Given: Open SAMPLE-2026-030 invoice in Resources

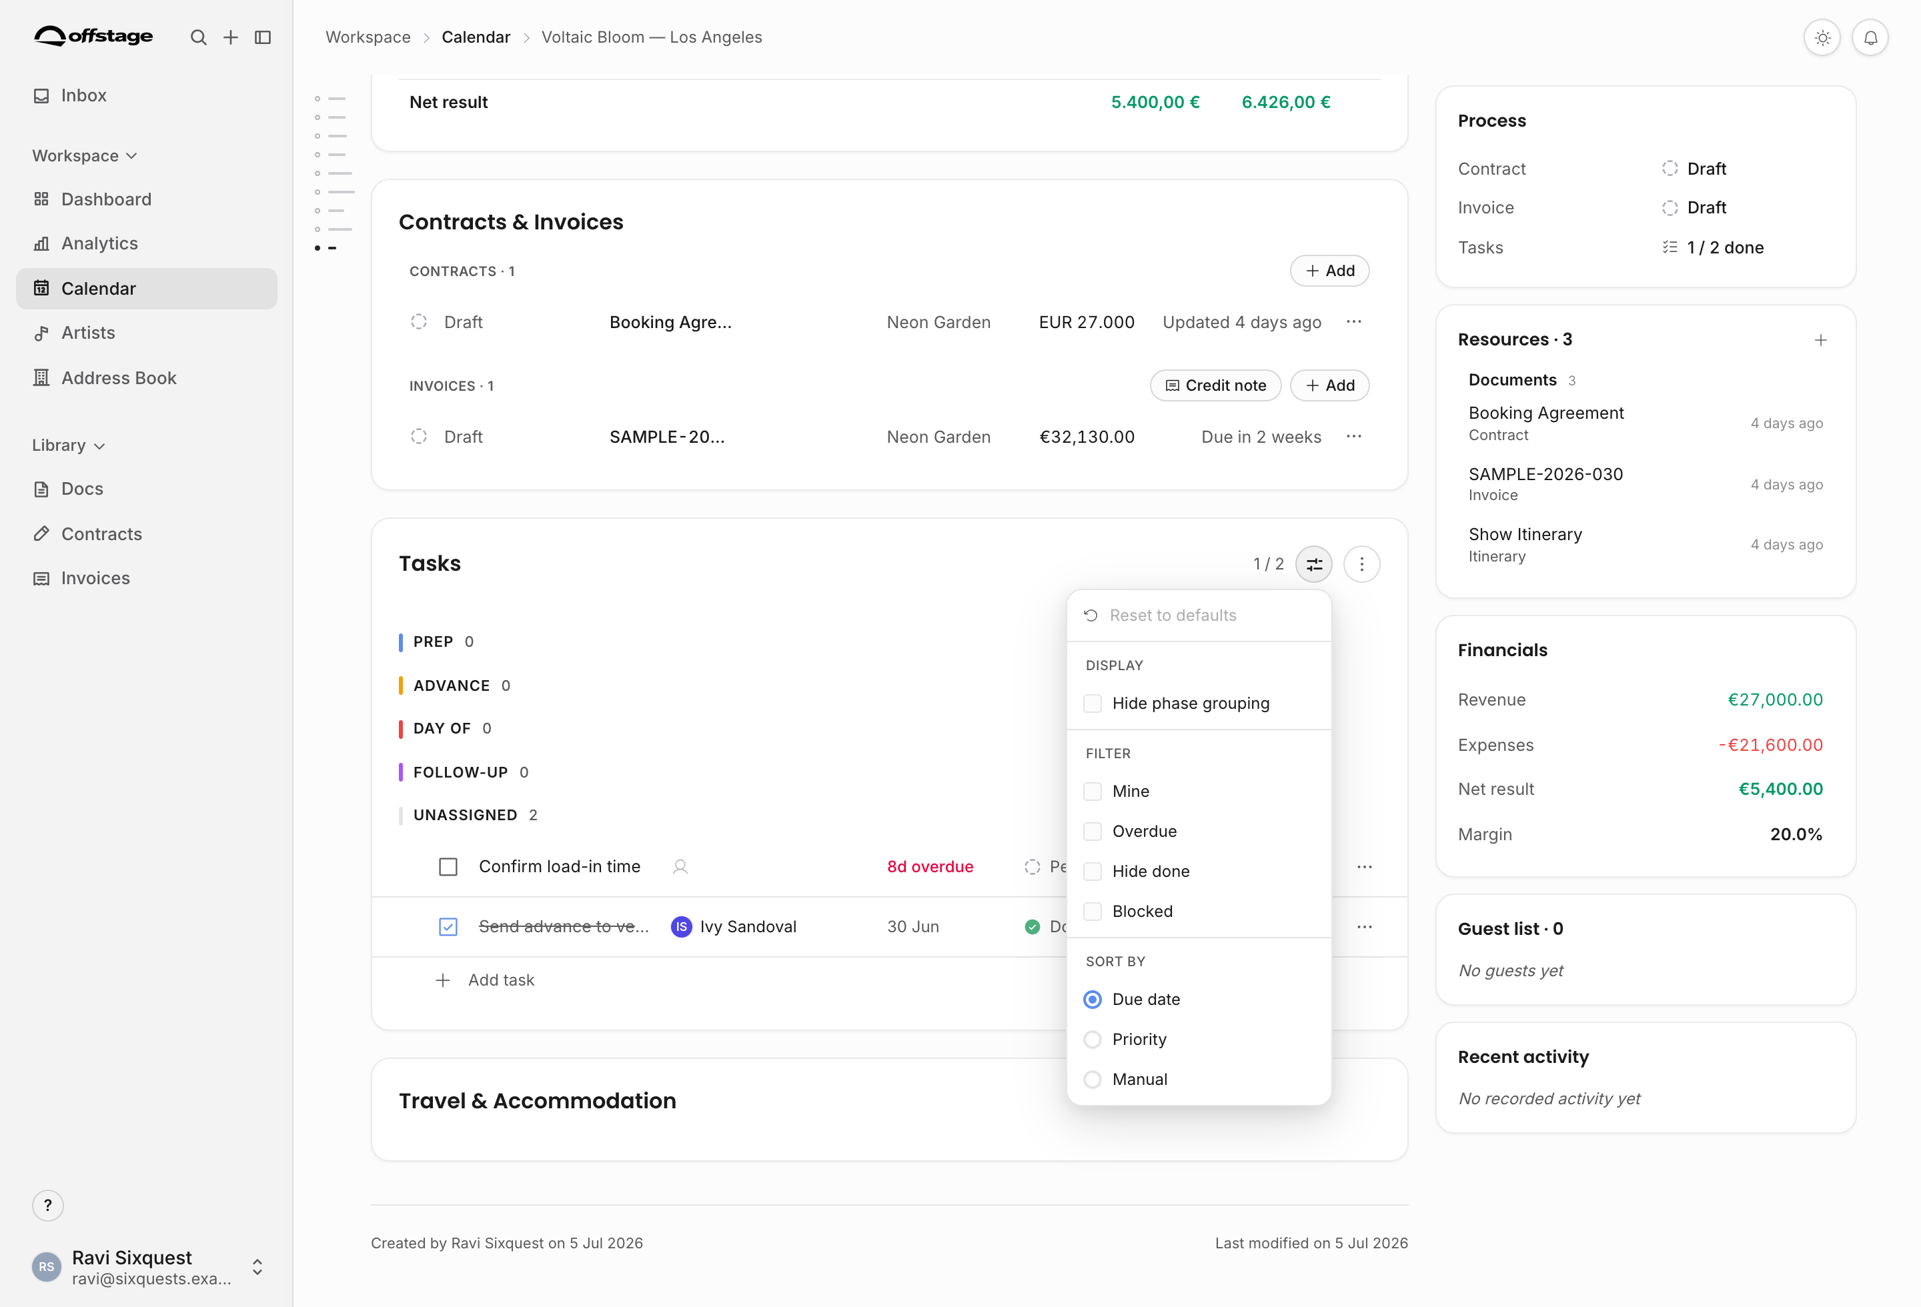Looking at the screenshot, I should [x=1645, y=484].
